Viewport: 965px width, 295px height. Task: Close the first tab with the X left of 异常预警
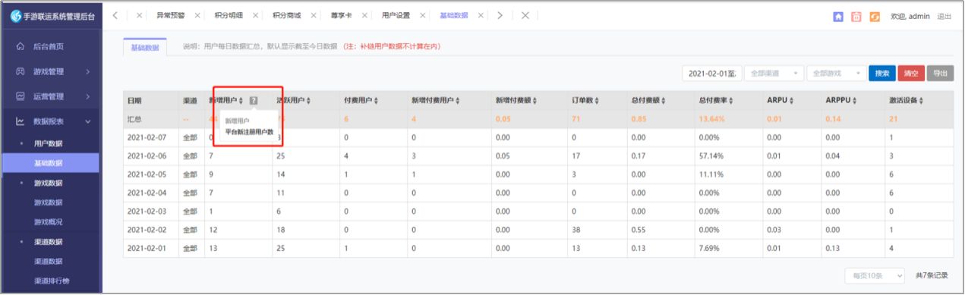tap(139, 15)
